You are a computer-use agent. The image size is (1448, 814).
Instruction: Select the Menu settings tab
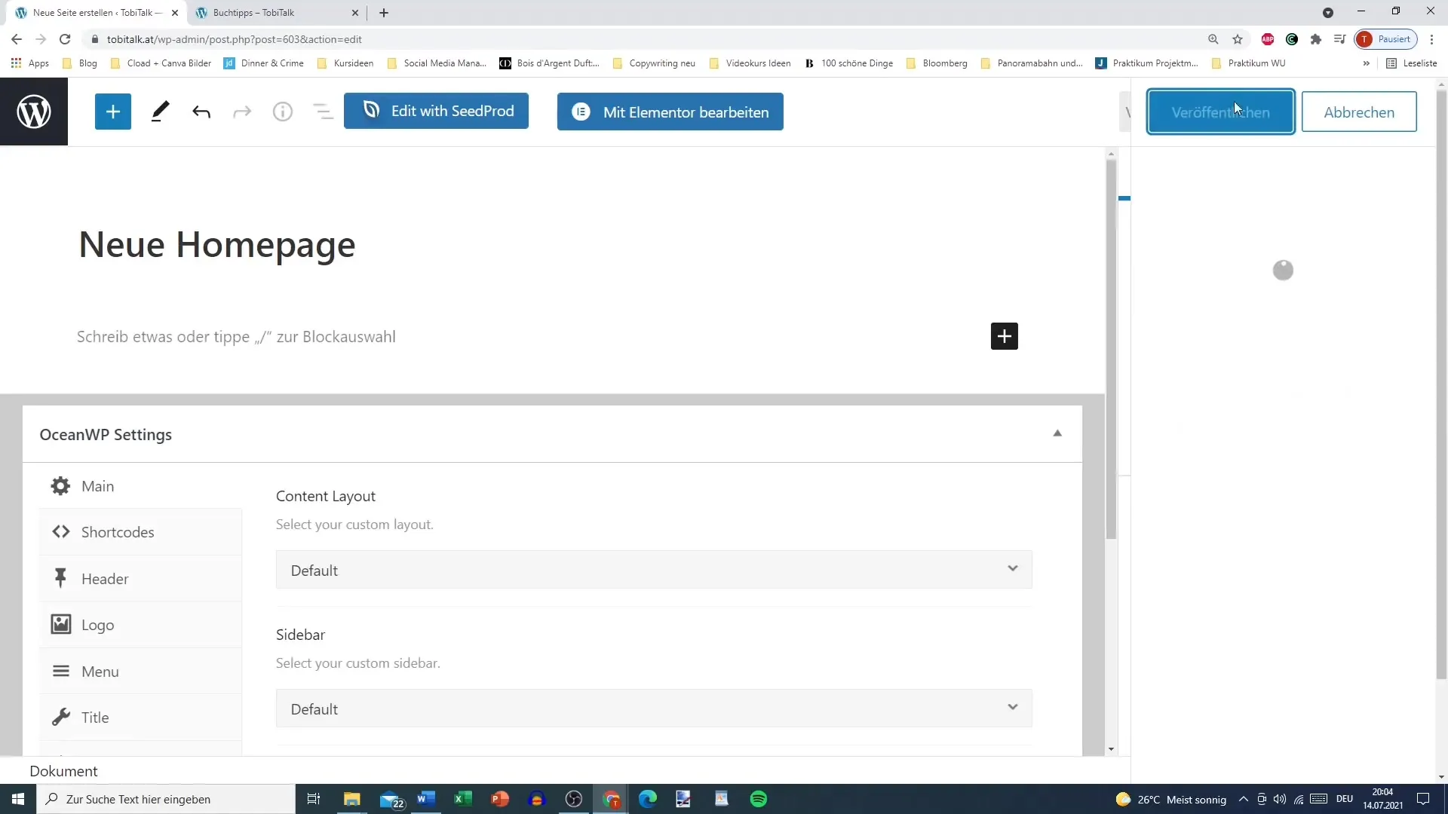[140, 672]
